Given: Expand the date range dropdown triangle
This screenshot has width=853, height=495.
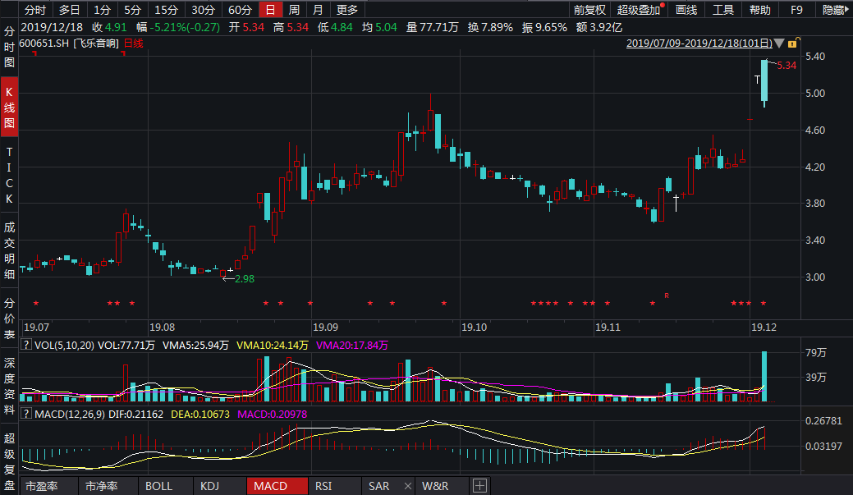Looking at the screenshot, I should [779, 44].
